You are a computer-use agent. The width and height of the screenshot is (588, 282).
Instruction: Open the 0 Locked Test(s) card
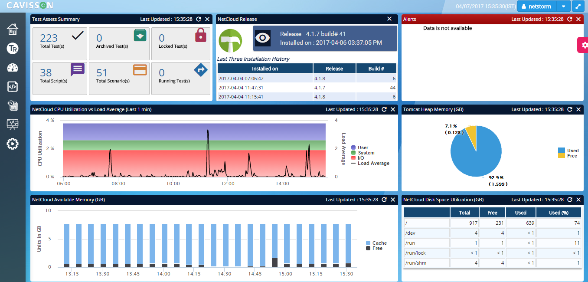point(181,44)
